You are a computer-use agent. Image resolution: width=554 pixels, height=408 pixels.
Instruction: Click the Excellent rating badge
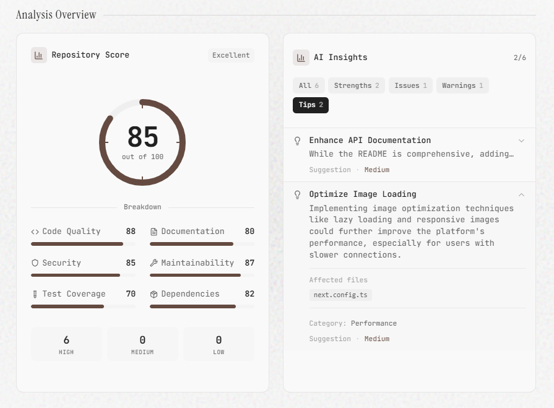(x=231, y=55)
